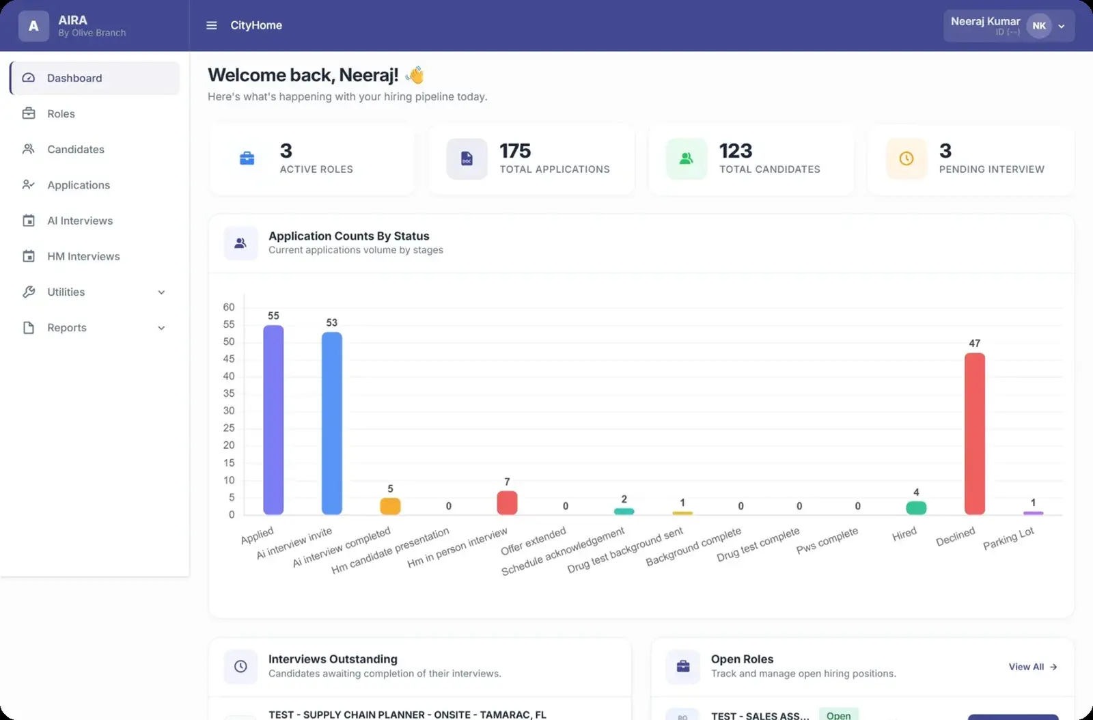Click the Ai interview invite bar

pyautogui.click(x=332, y=423)
